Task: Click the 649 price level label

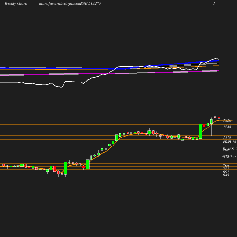Action: click(x=226, y=175)
